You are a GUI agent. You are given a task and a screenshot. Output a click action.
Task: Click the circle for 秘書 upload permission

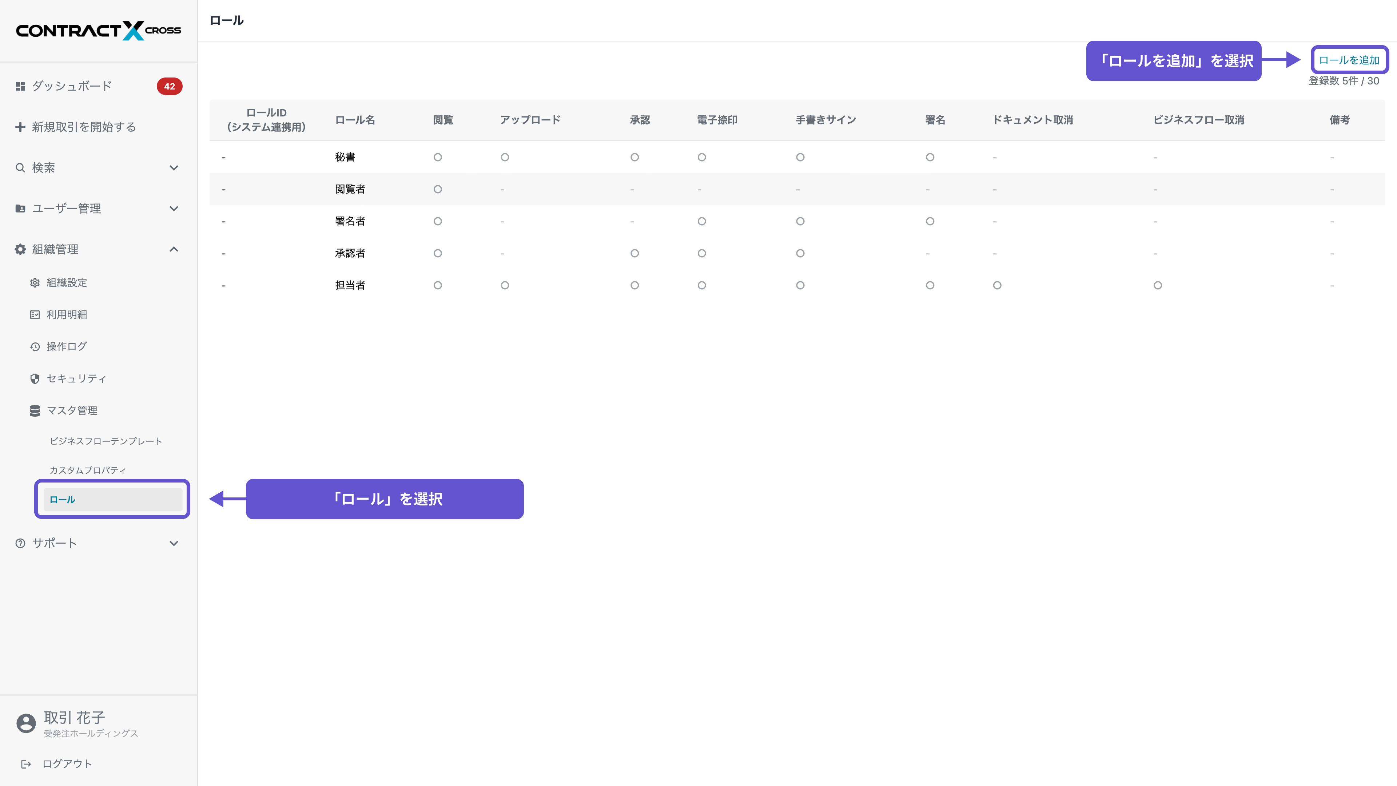[505, 157]
